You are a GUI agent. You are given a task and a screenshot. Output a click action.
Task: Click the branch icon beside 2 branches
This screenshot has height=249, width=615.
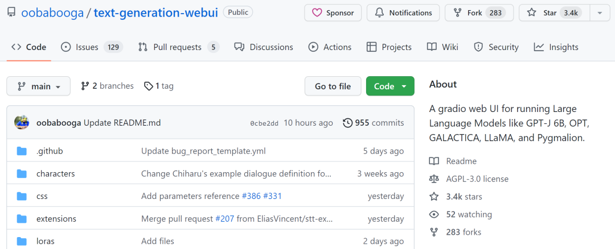pyautogui.click(x=85, y=86)
